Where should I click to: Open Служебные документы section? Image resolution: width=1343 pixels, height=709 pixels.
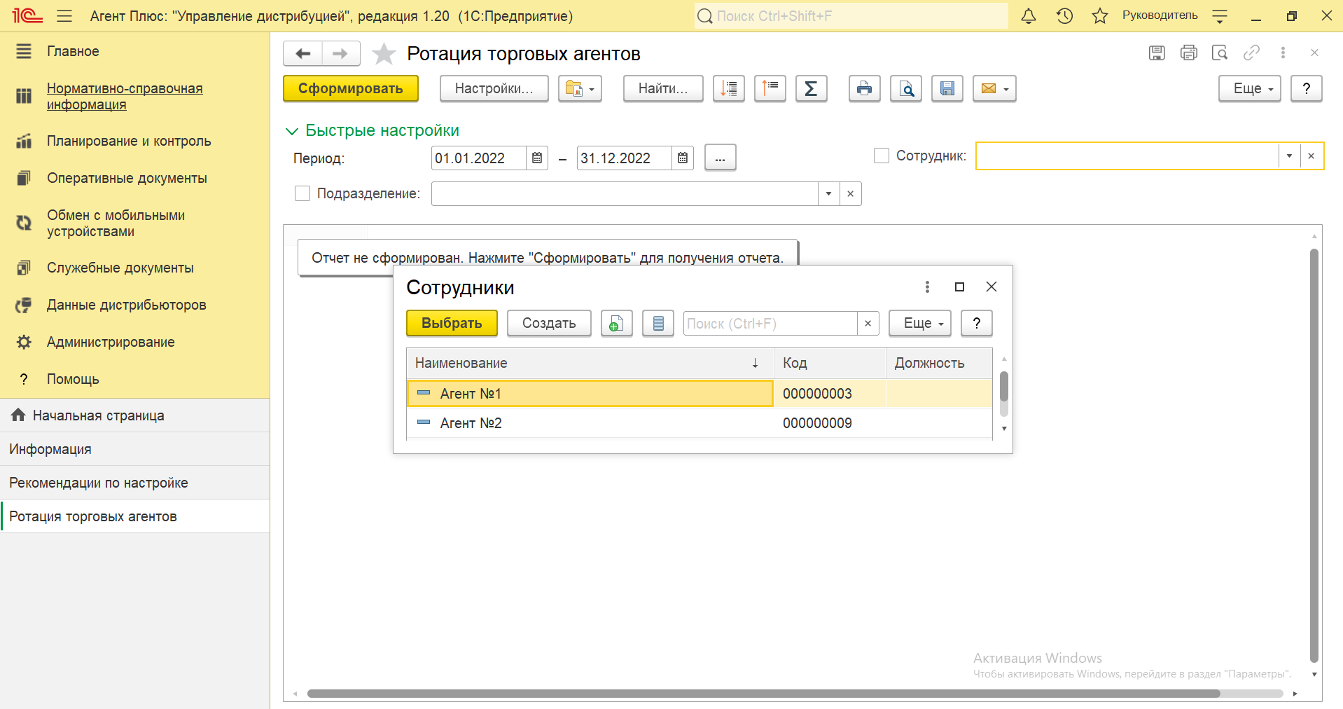click(x=120, y=268)
